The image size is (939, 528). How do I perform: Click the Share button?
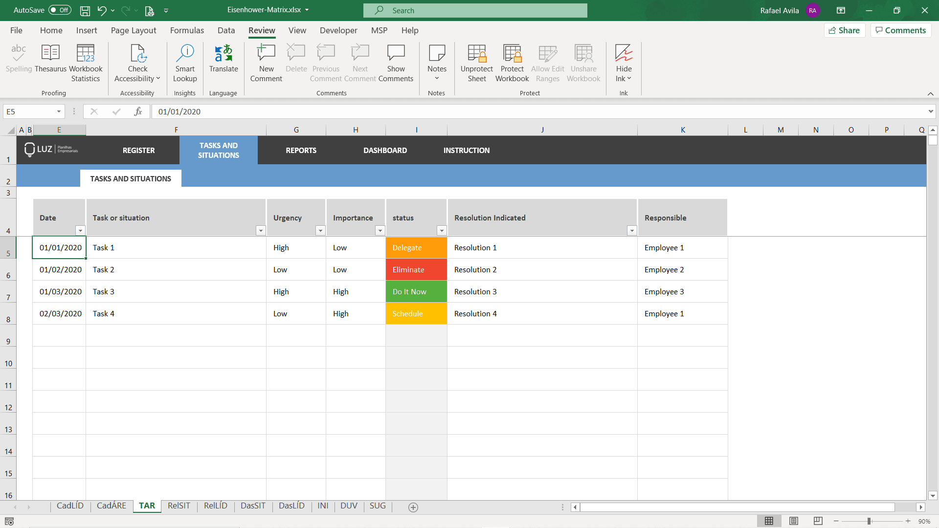click(x=845, y=30)
